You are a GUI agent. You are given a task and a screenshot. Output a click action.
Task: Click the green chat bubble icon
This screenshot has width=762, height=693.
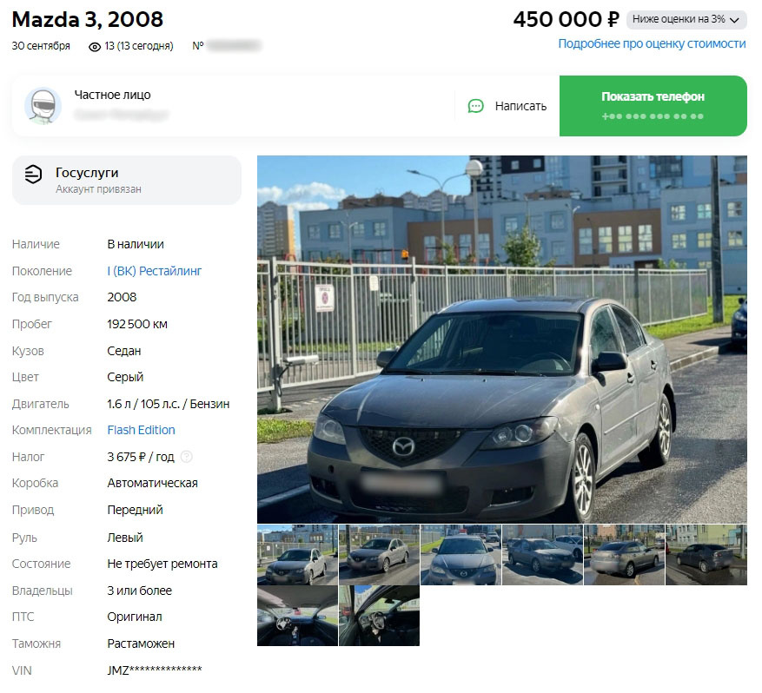click(x=476, y=106)
